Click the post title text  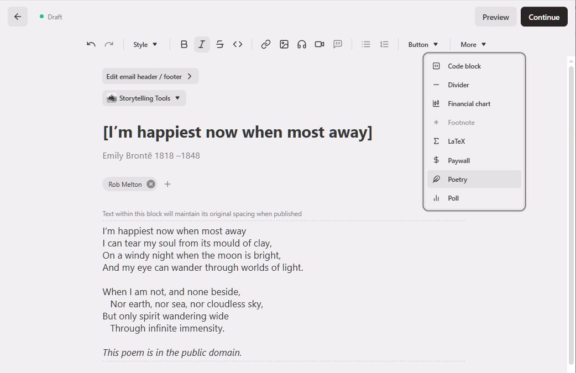237,132
